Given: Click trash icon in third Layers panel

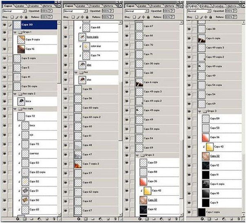Looking at the screenshot, I should [x=176, y=219].
